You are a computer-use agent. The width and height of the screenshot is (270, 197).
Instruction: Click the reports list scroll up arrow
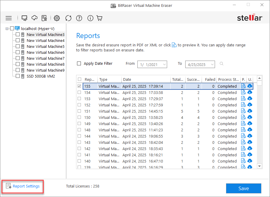click(x=259, y=78)
